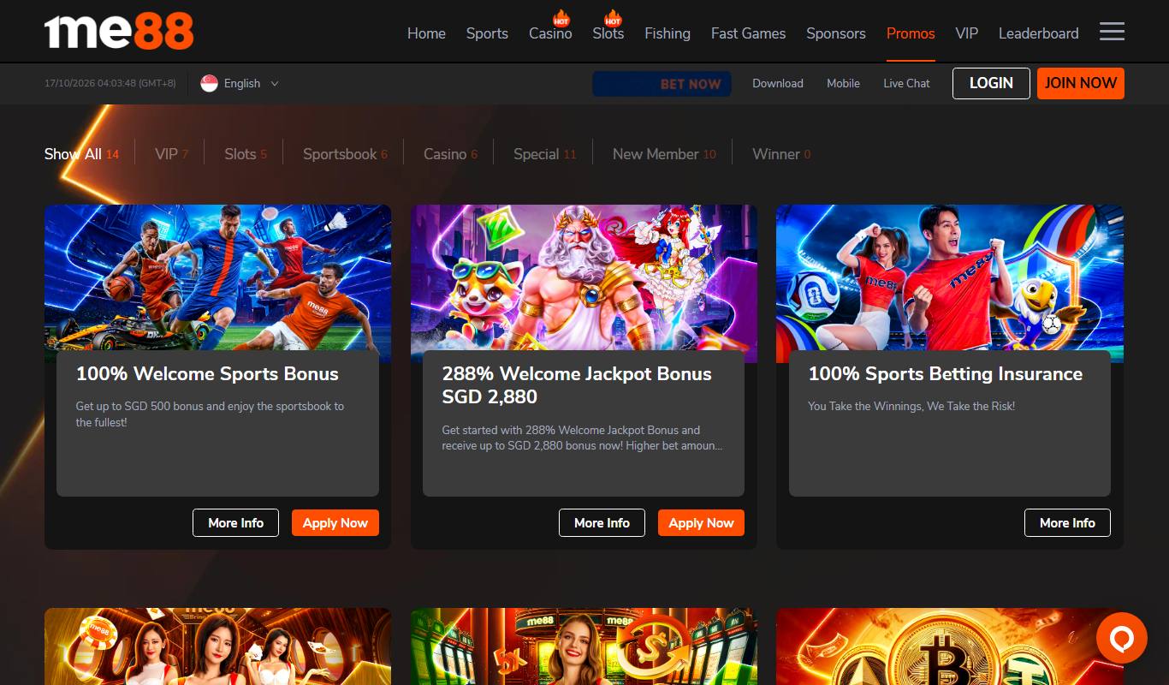
Task: Click the Singapore flag icon
Action: click(x=209, y=83)
